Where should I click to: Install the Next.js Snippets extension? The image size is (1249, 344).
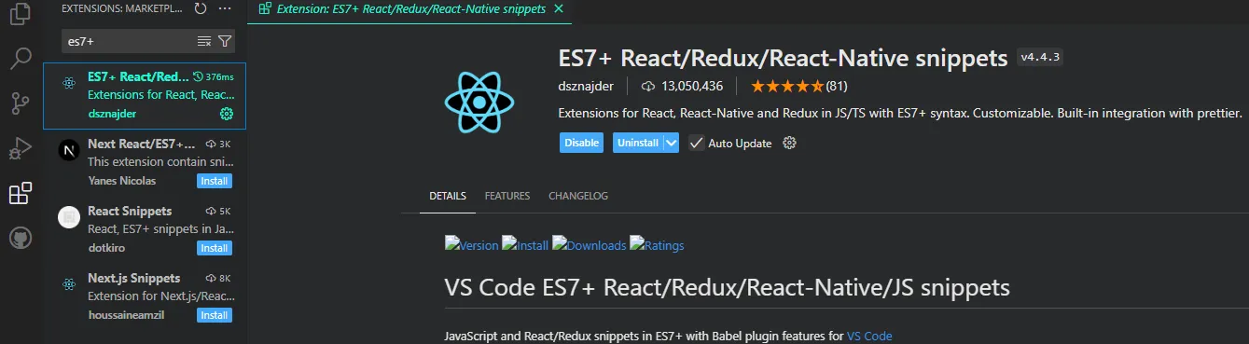215,315
